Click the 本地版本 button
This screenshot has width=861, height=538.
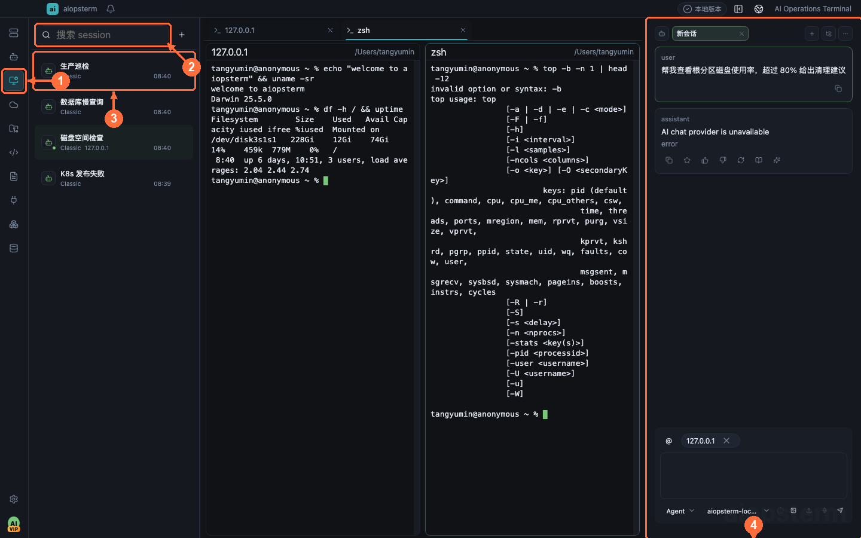(x=703, y=9)
